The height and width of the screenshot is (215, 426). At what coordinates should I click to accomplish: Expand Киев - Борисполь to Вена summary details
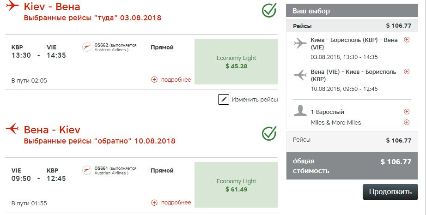pos(407,40)
